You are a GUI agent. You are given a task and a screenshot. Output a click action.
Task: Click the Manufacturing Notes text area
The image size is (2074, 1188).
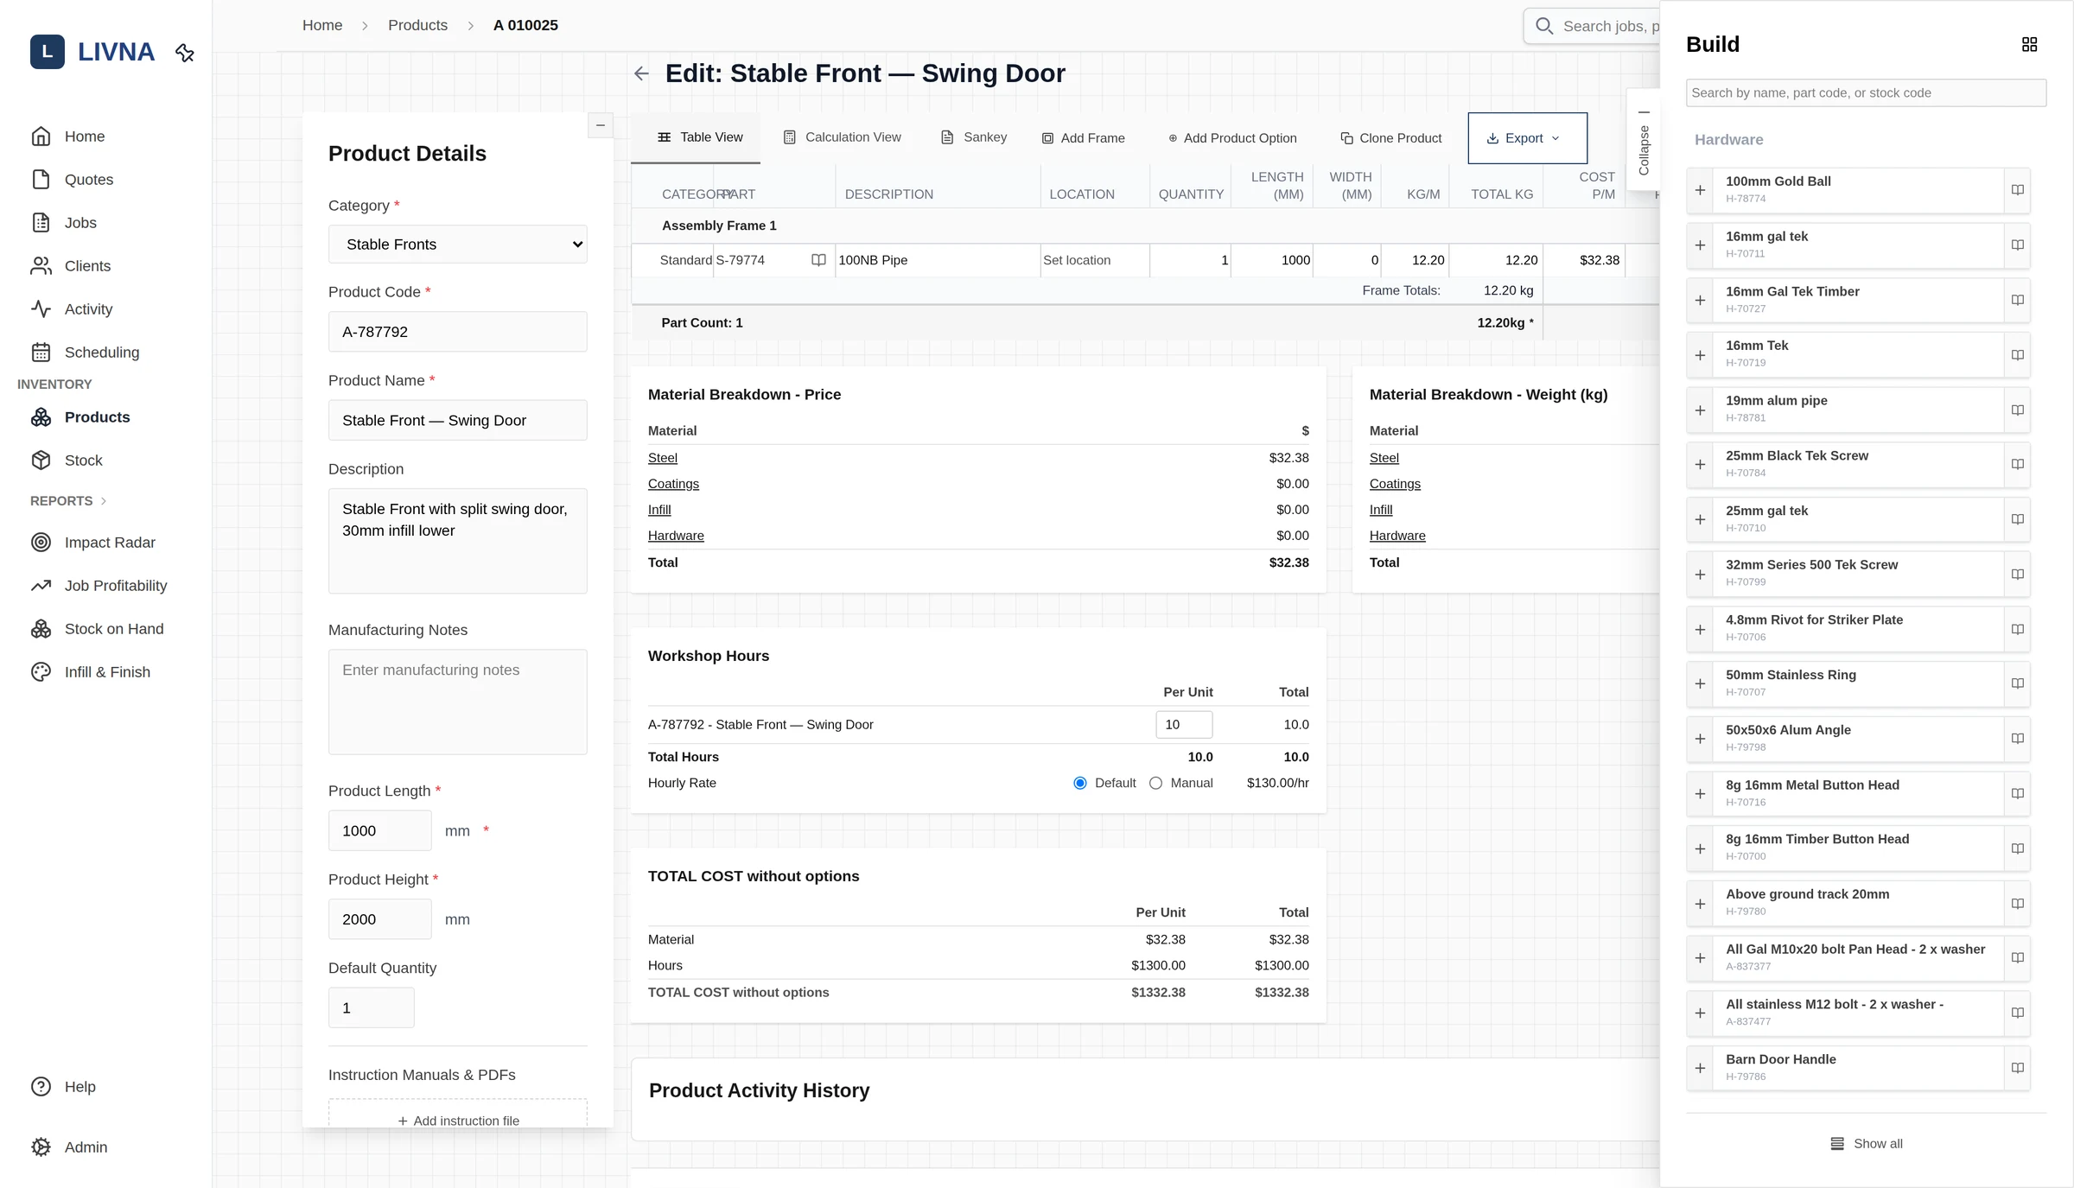pos(458,702)
